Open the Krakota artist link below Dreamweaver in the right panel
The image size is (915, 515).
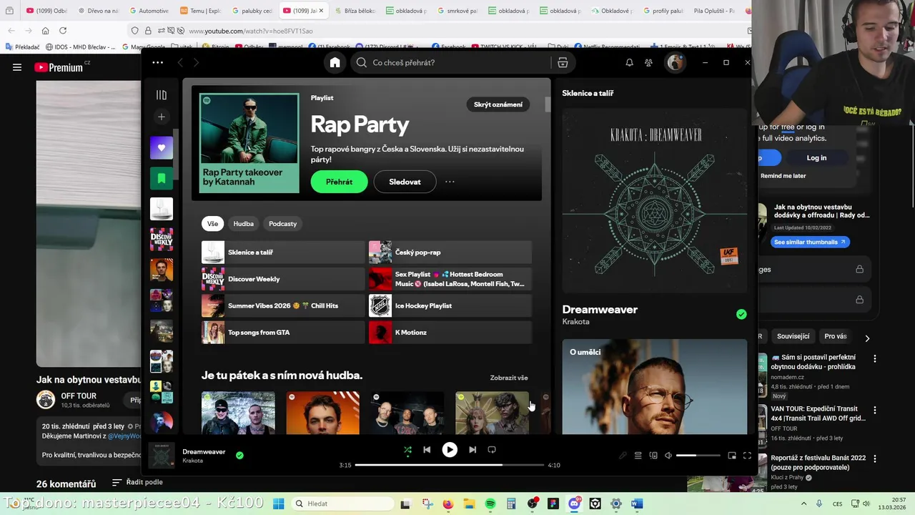point(575,322)
